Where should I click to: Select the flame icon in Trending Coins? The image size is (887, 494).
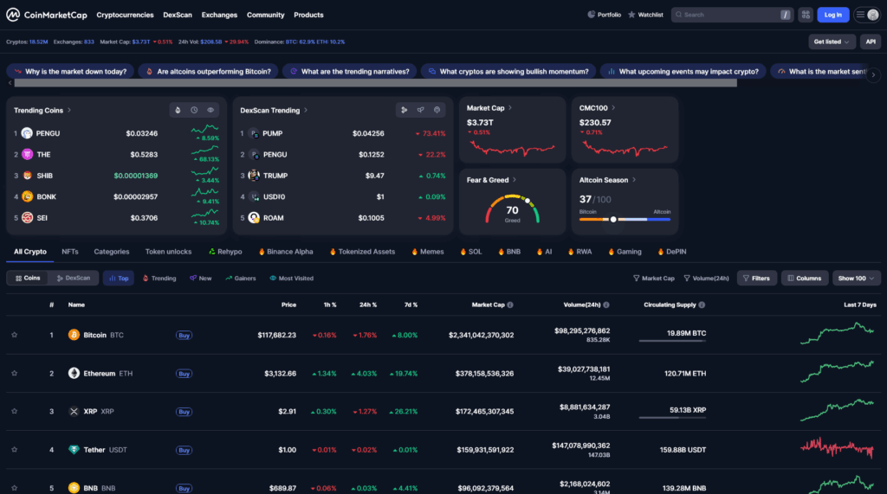[x=178, y=110]
